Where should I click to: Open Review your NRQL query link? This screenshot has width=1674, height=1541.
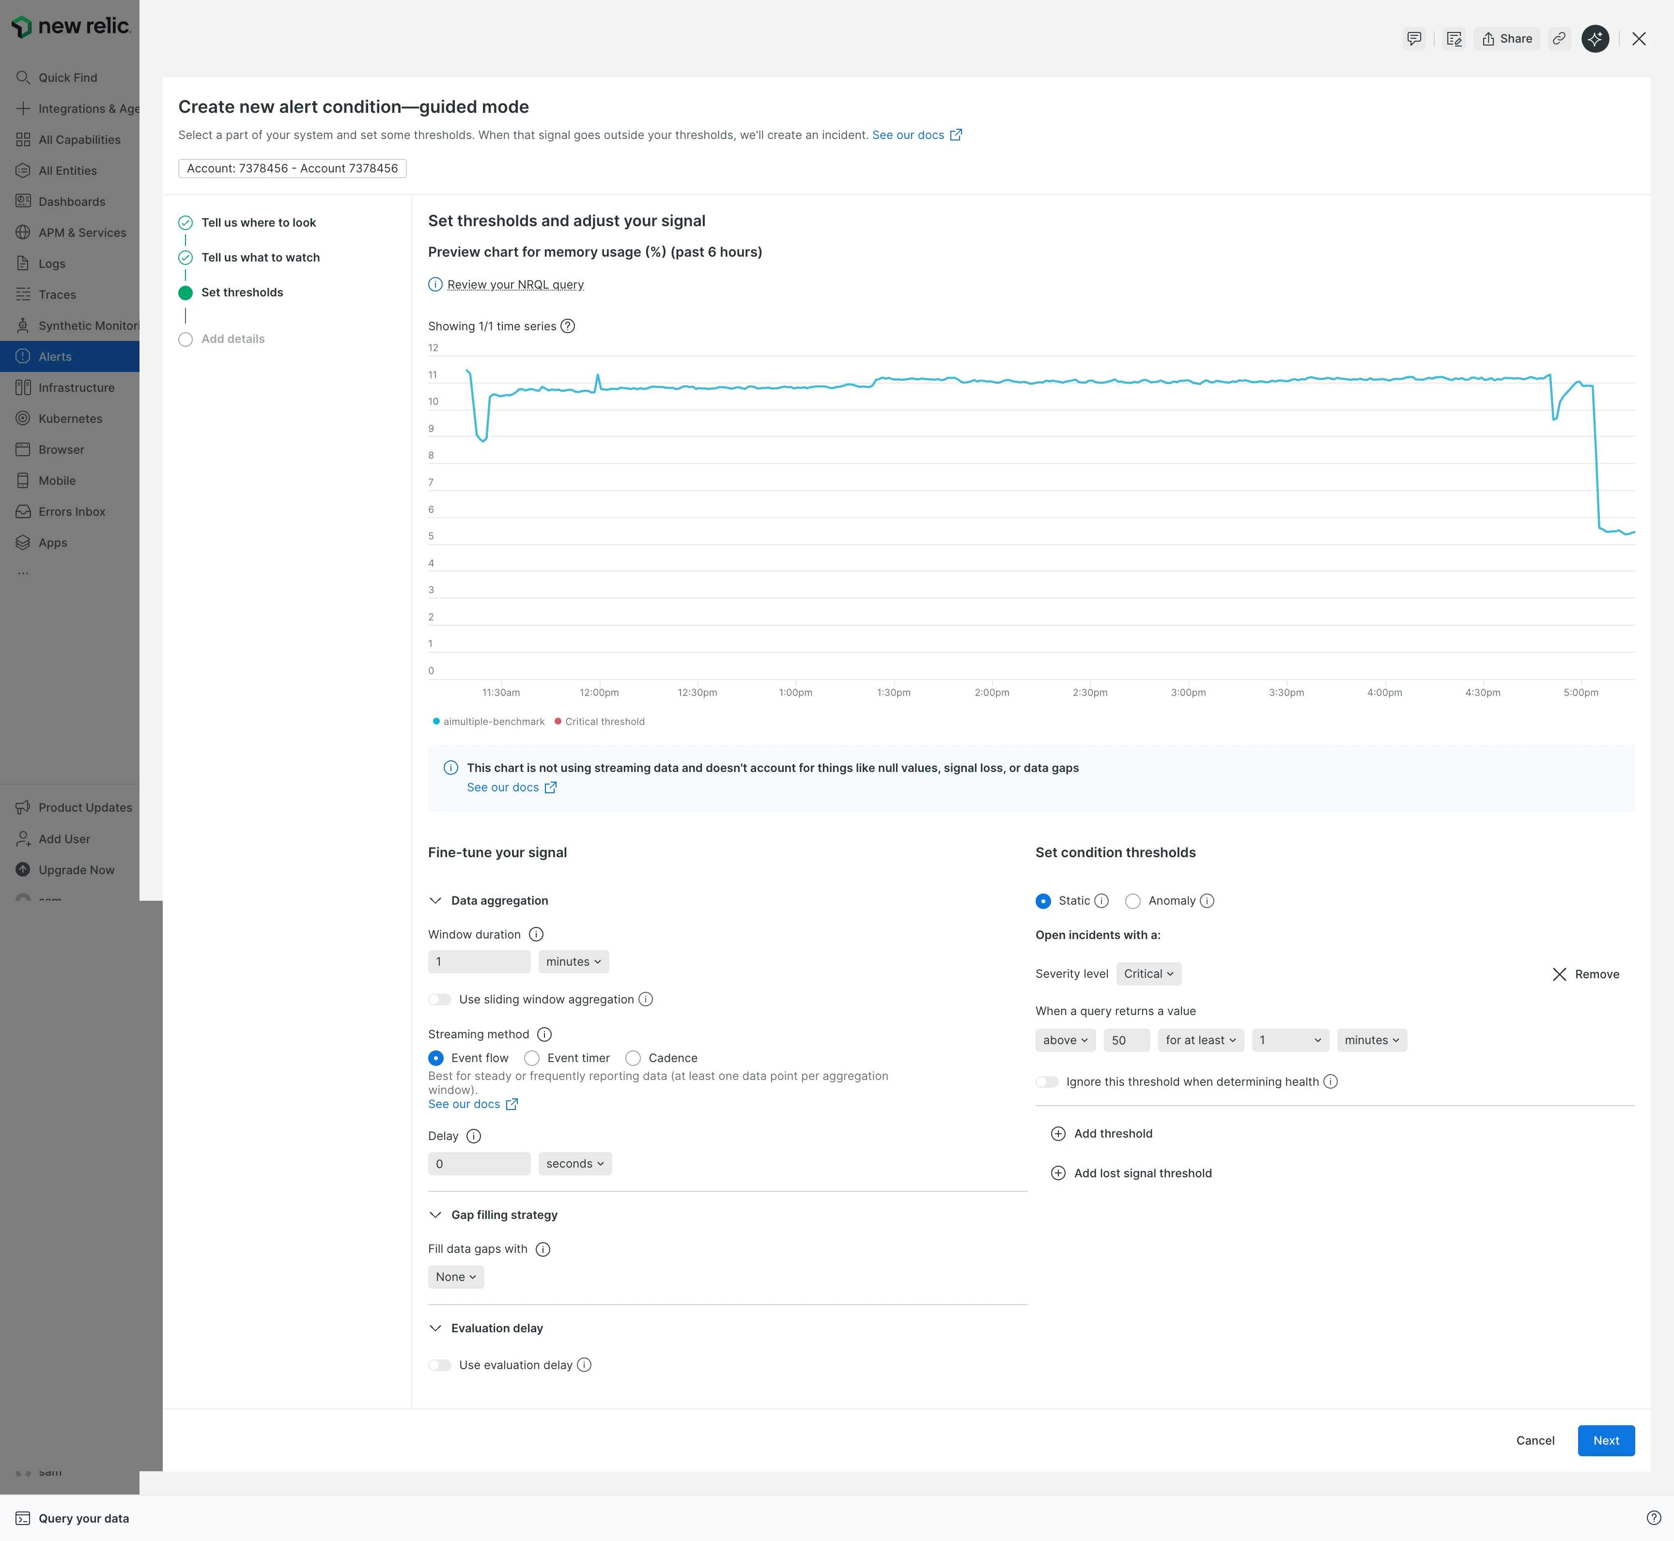click(x=514, y=284)
